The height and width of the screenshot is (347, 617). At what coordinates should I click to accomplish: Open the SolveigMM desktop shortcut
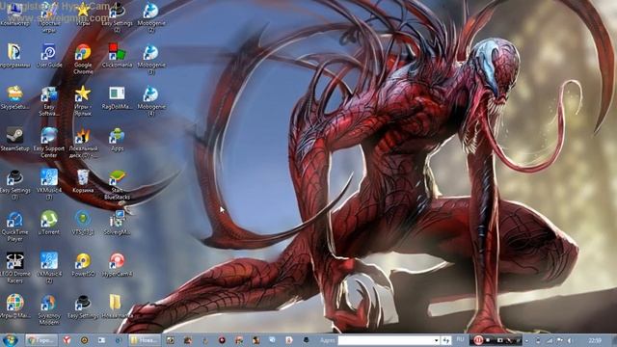pyautogui.click(x=117, y=223)
